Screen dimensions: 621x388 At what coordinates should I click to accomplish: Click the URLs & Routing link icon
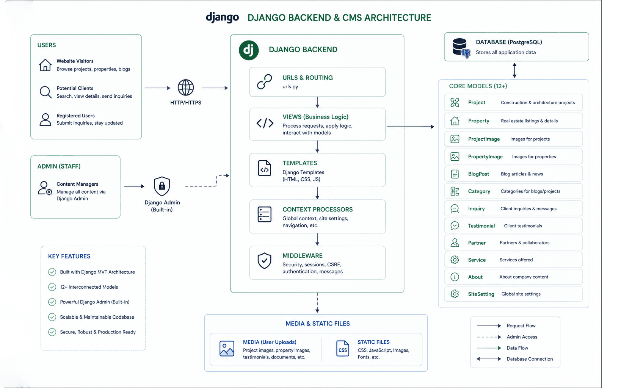point(265,82)
